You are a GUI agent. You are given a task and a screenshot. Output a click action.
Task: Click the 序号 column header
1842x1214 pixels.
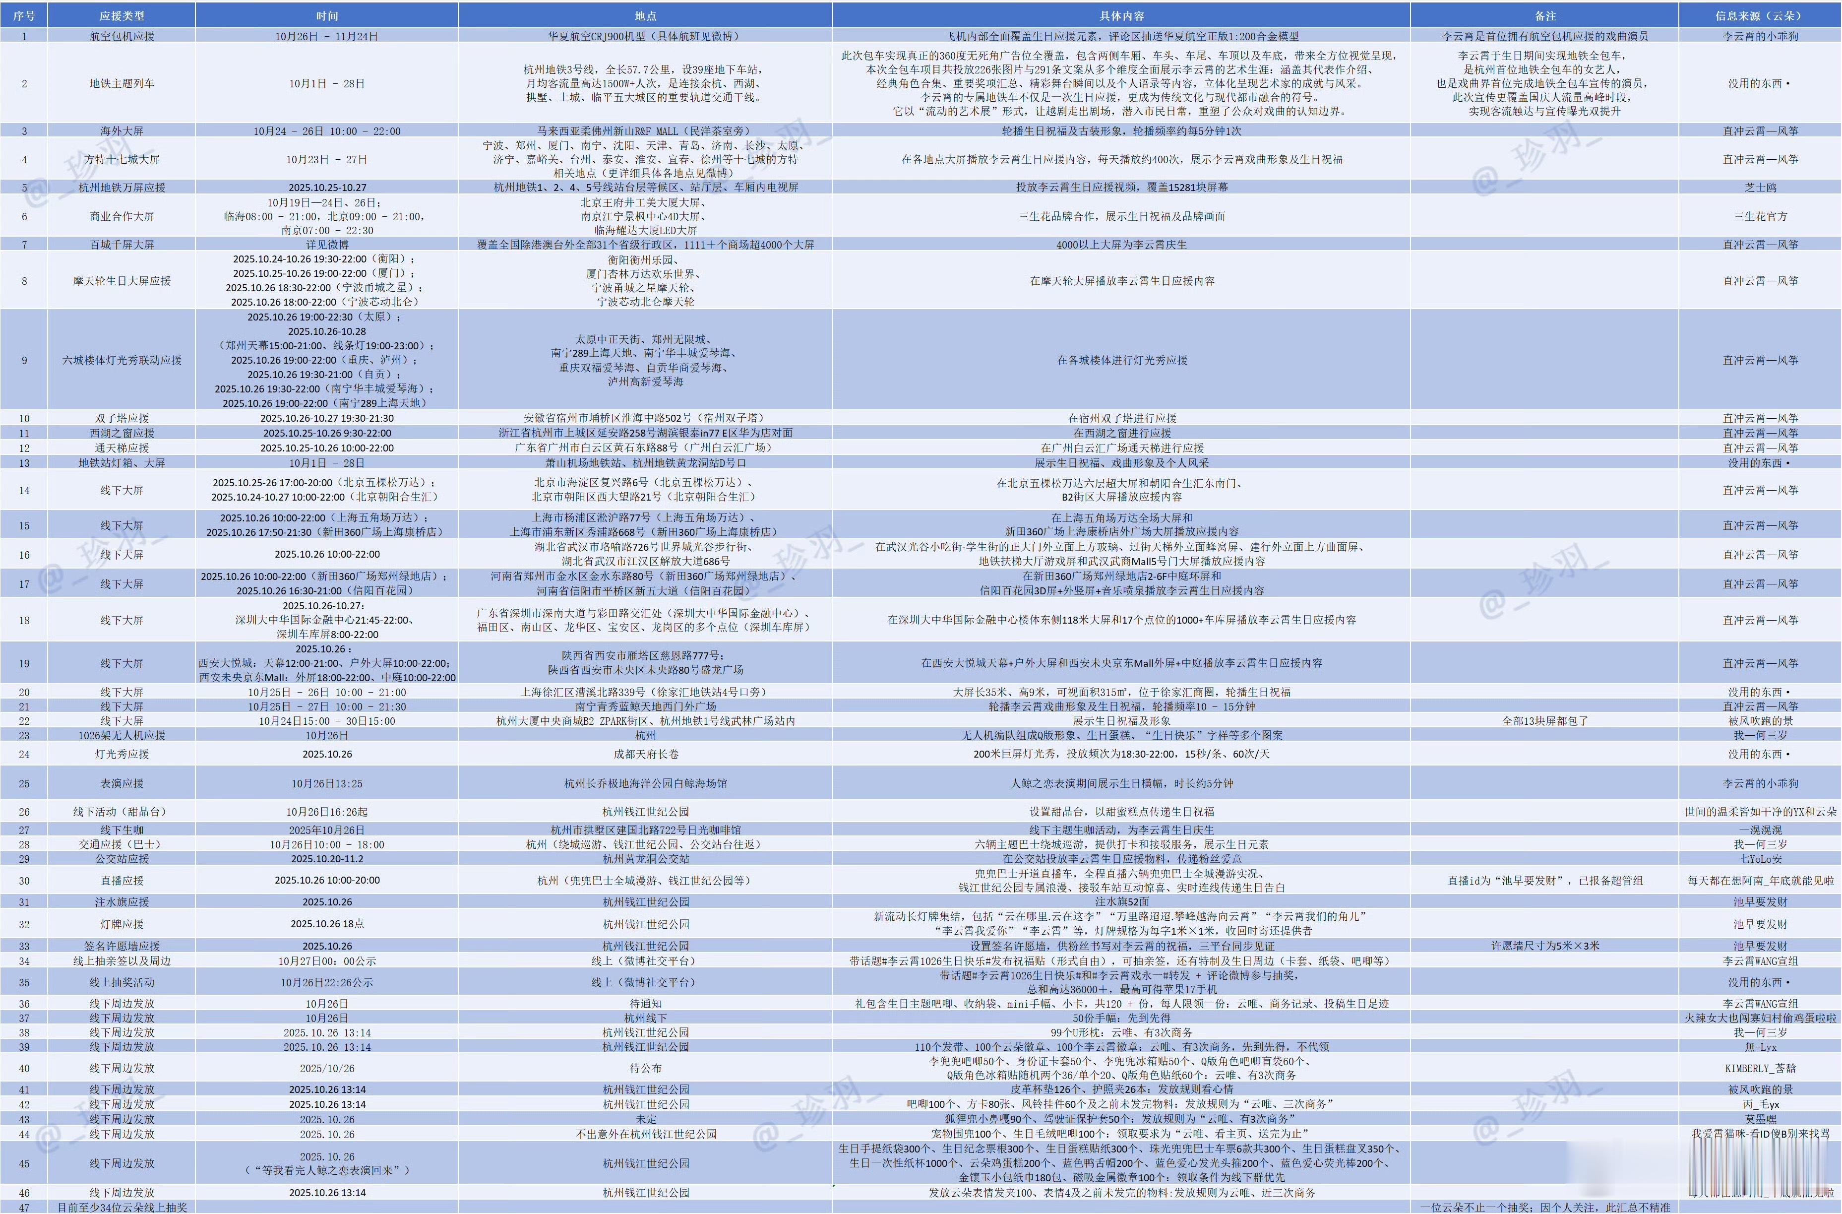point(24,15)
